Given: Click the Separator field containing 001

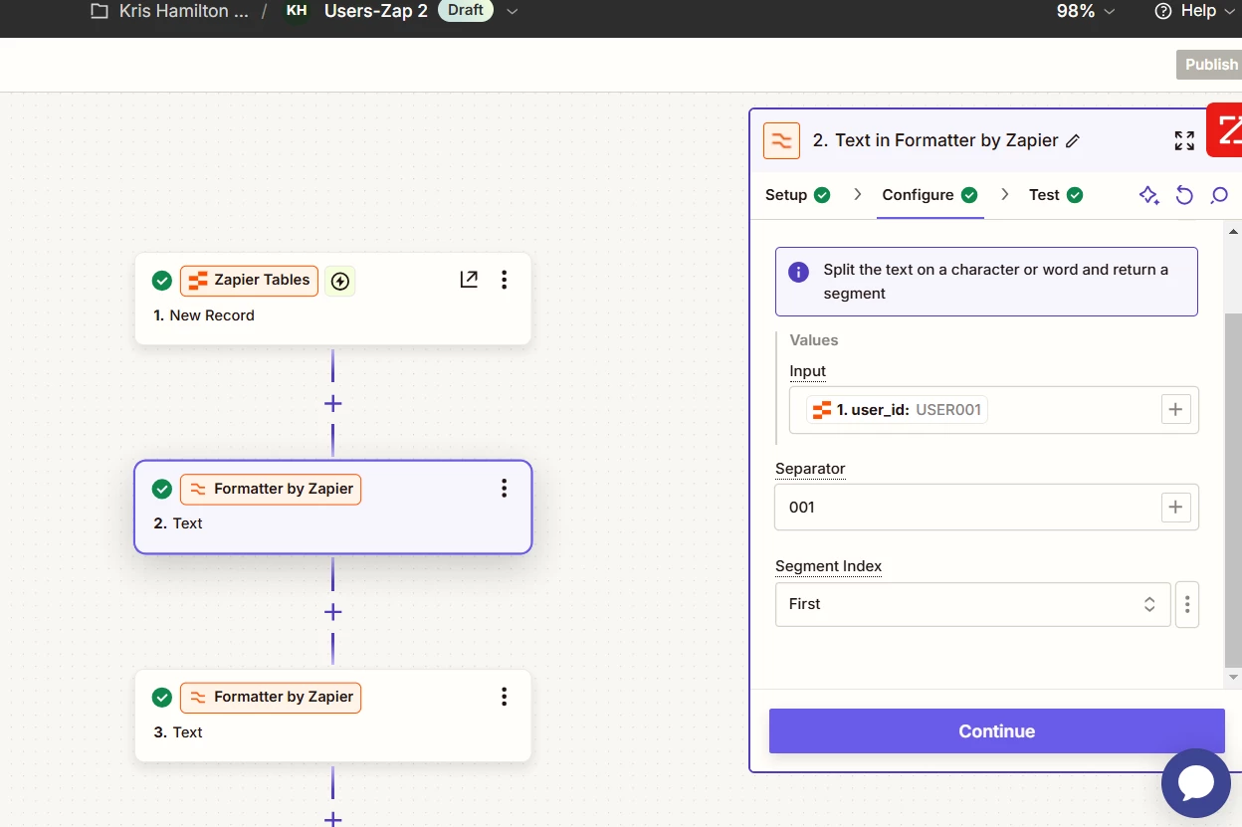Looking at the screenshot, I should tap(986, 508).
